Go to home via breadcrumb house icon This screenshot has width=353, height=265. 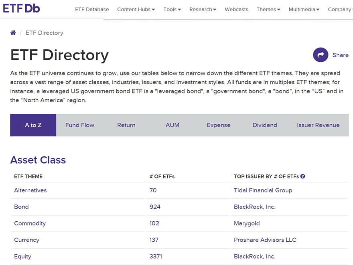pyautogui.click(x=13, y=33)
